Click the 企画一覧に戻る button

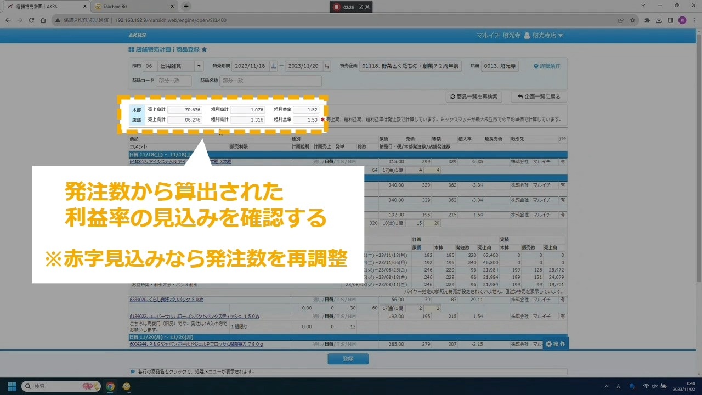click(x=539, y=97)
